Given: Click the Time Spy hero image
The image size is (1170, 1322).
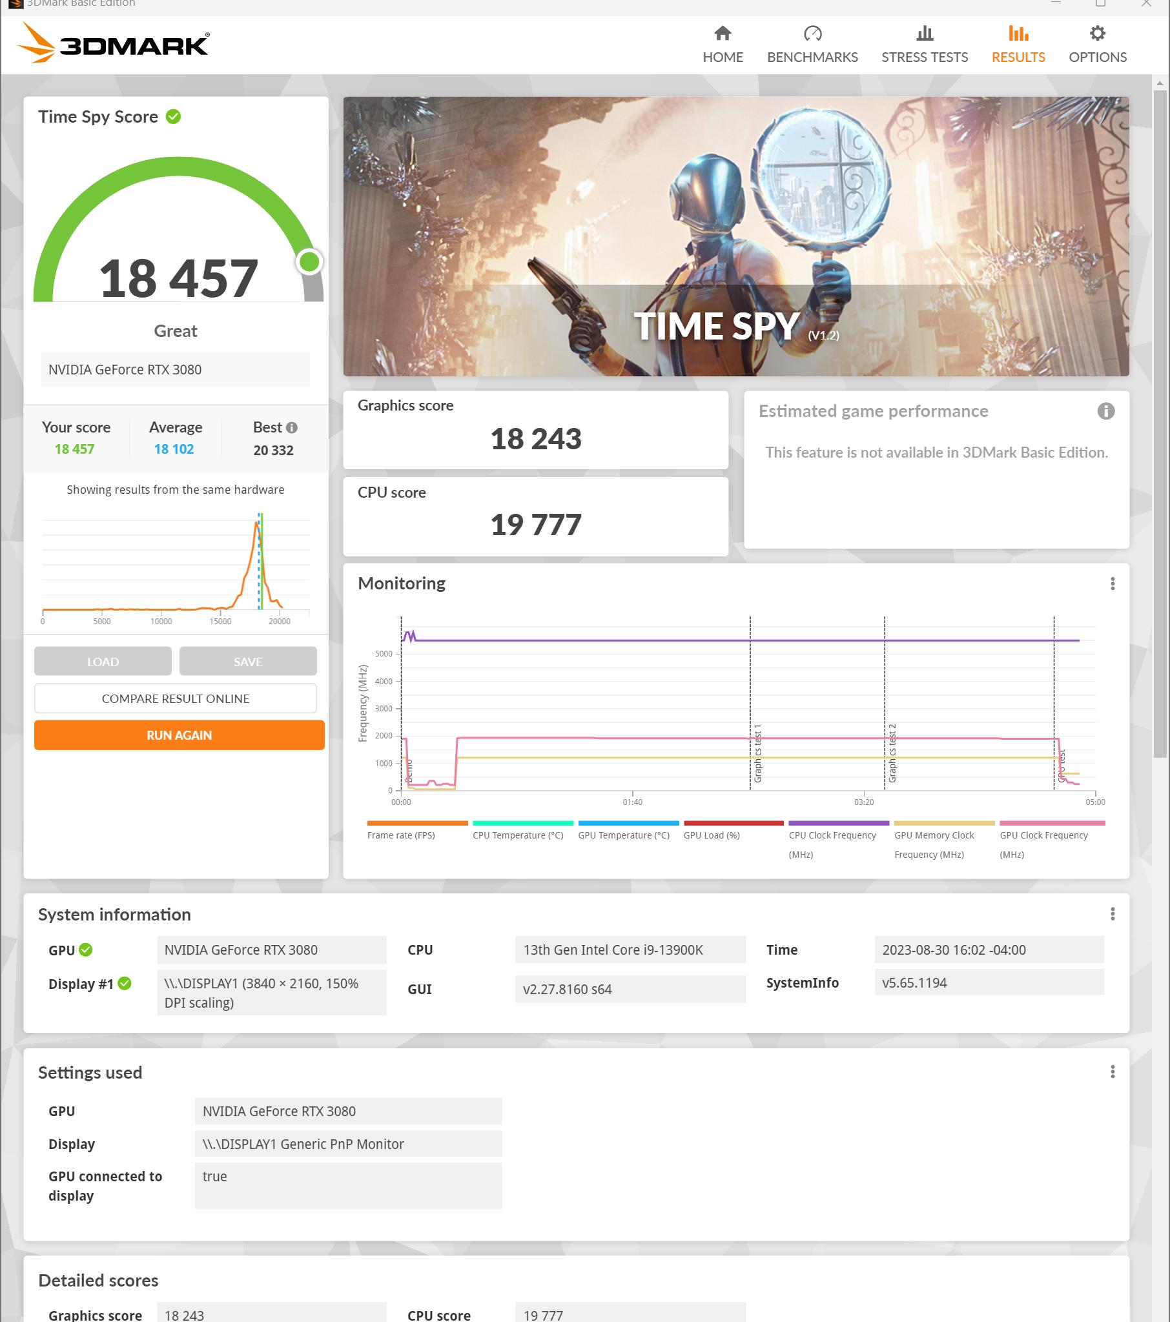Looking at the screenshot, I should (736, 237).
